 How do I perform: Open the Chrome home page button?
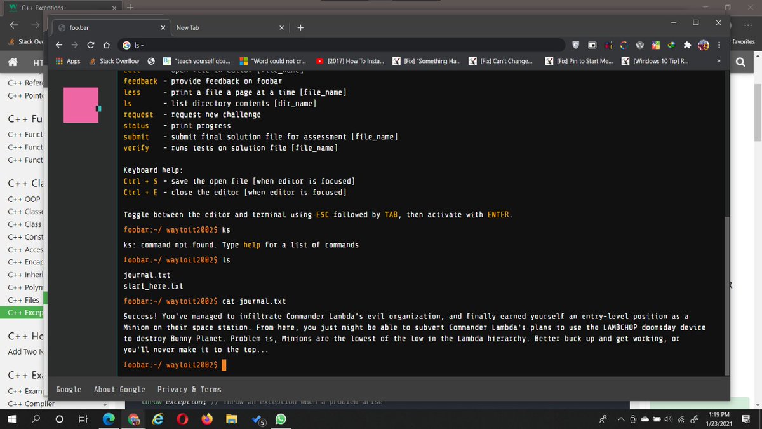[x=106, y=45]
